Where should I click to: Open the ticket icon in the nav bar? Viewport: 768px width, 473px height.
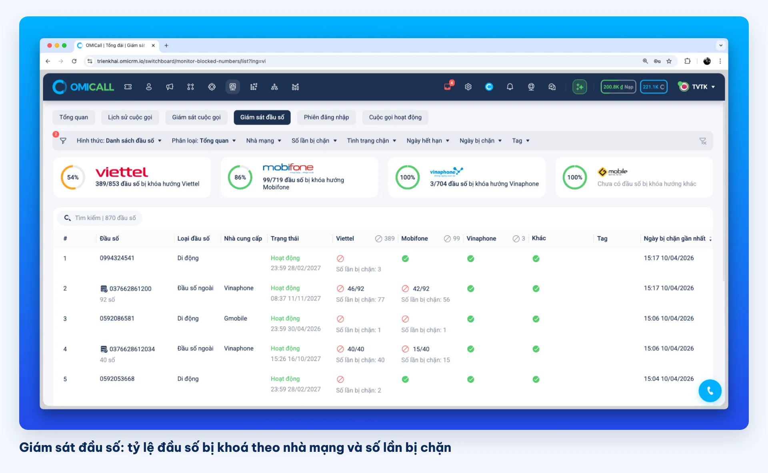[x=128, y=87]
